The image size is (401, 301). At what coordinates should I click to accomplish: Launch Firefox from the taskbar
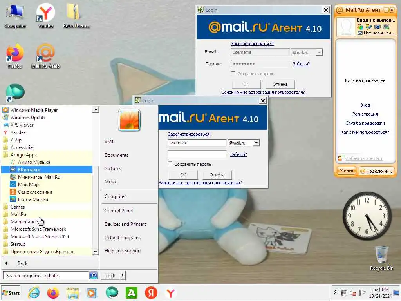point(53,293)
